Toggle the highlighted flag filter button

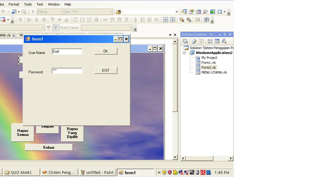56,28
